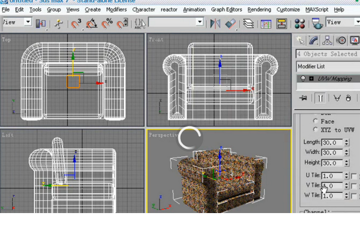Click the V Tile spinner arrows

click(347, 186)
